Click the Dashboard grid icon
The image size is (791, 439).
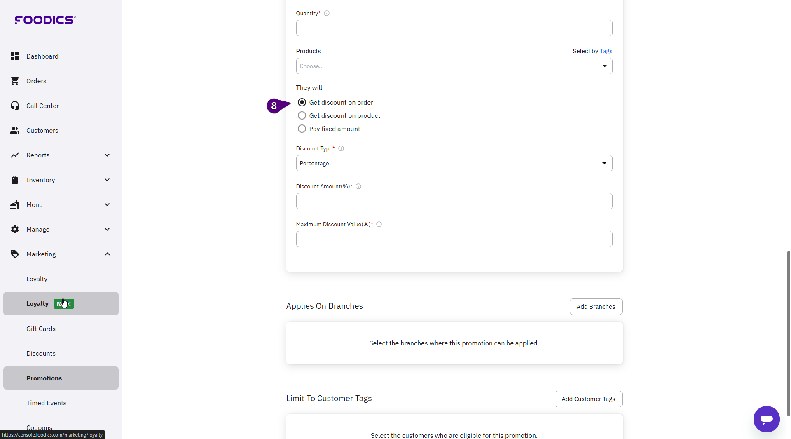[x=15, y=56]
